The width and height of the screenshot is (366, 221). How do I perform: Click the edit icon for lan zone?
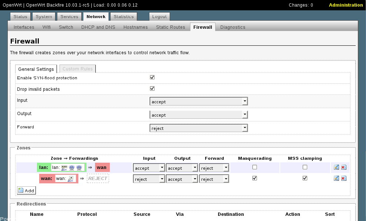[336, 167]
